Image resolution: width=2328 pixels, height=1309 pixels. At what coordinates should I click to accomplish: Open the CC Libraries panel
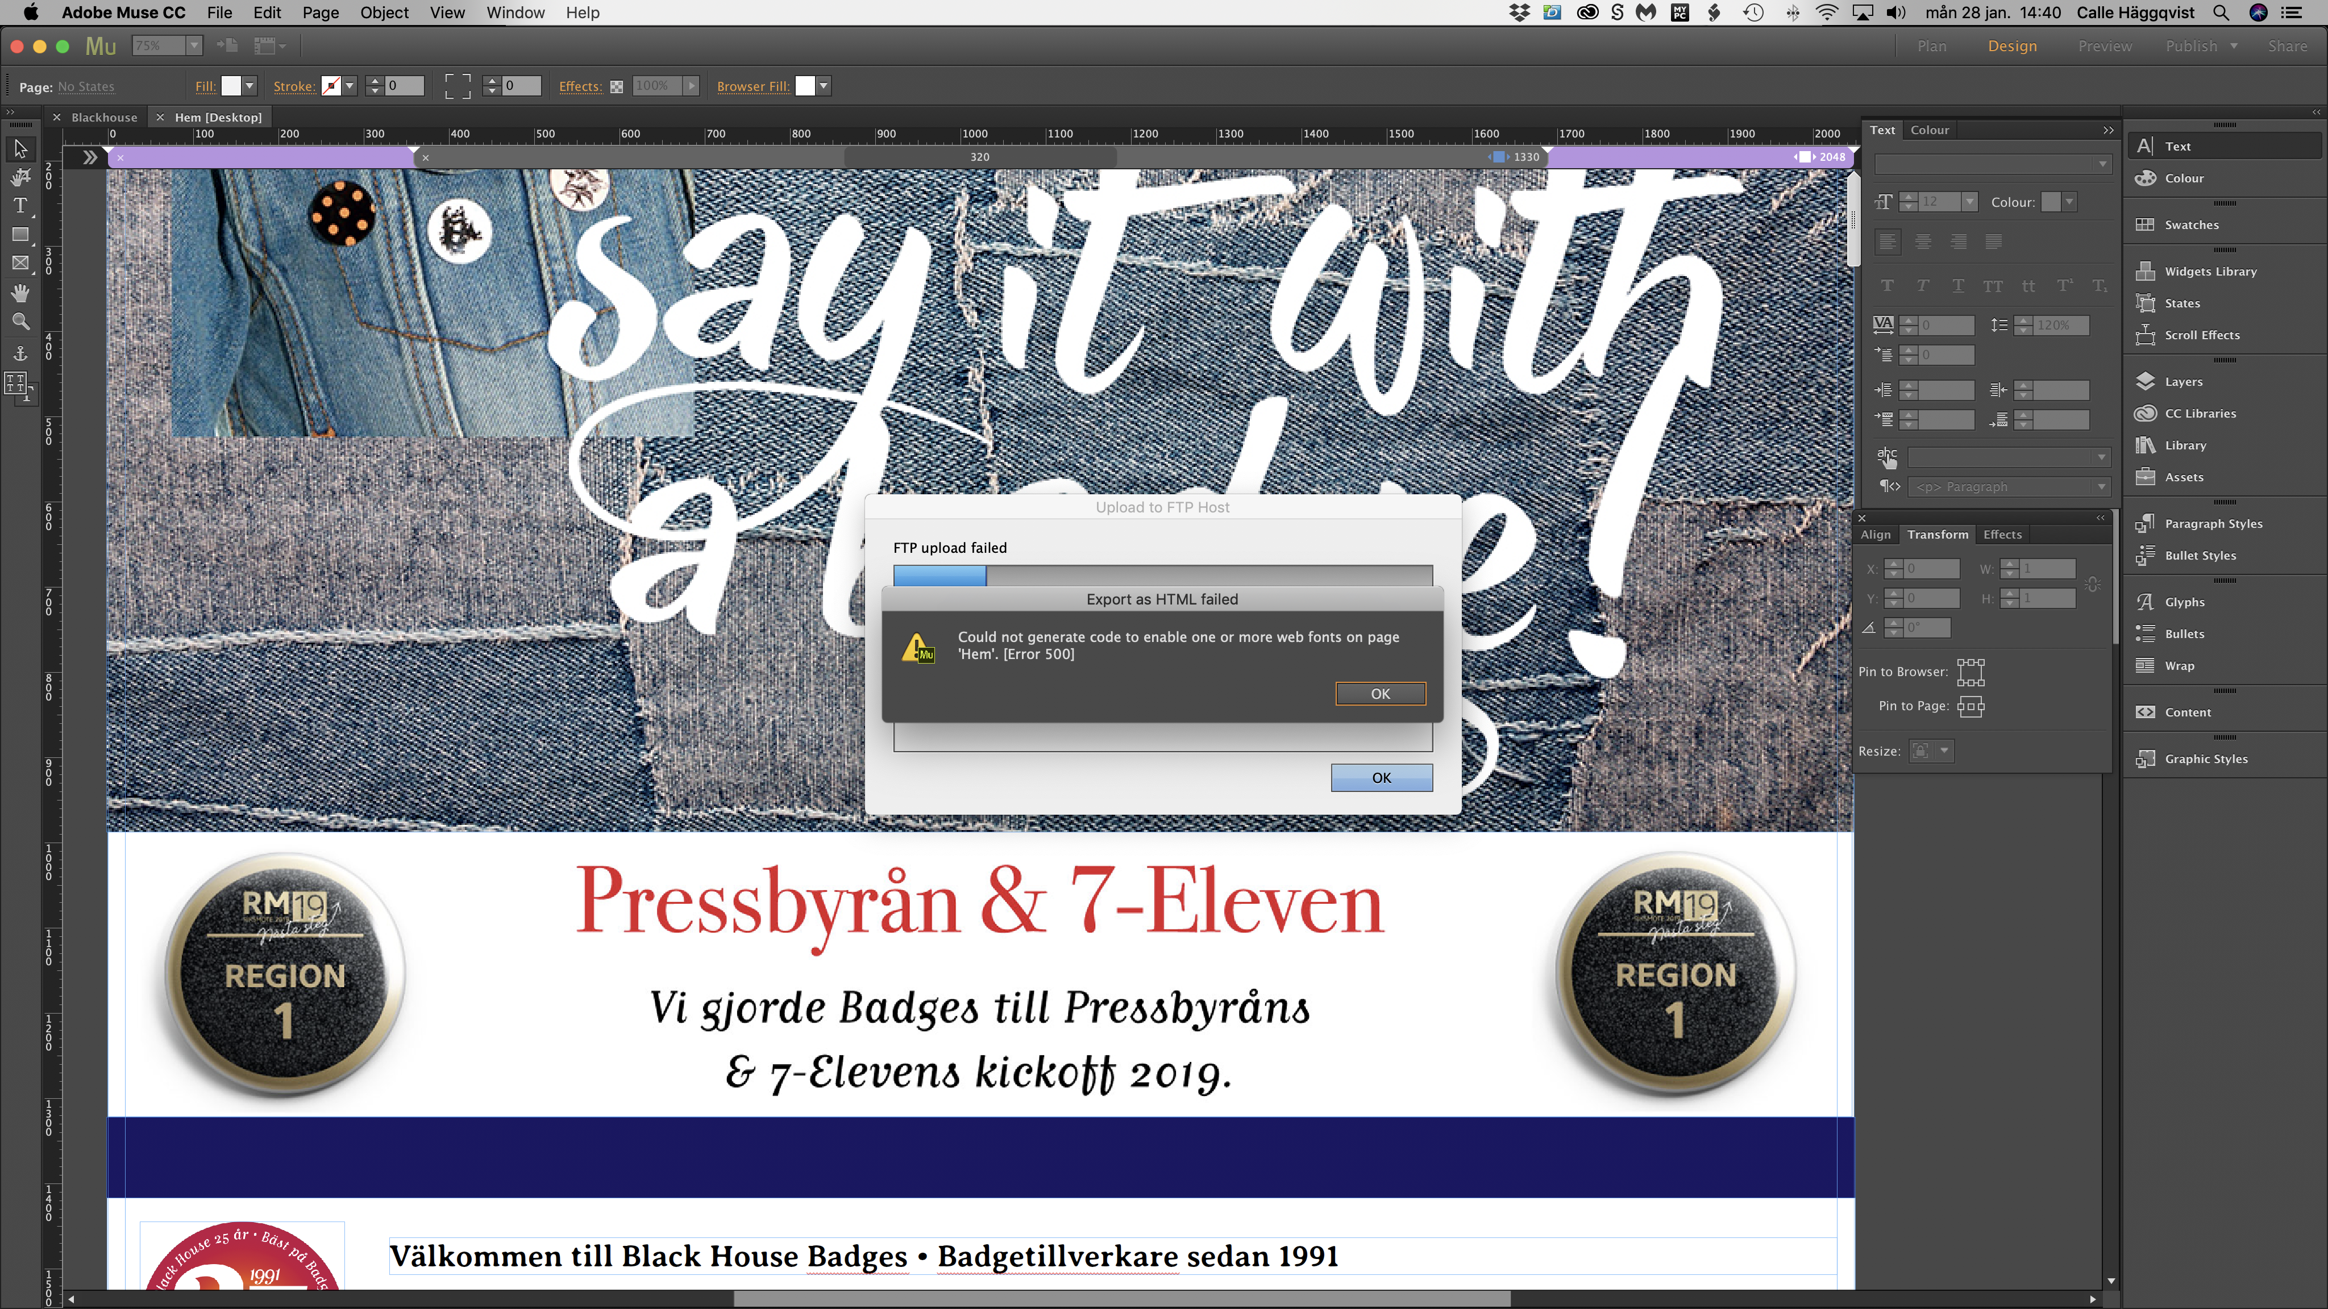point(2223,413)
